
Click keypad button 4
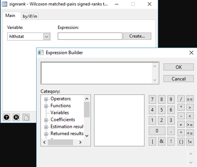click(152, 110)
